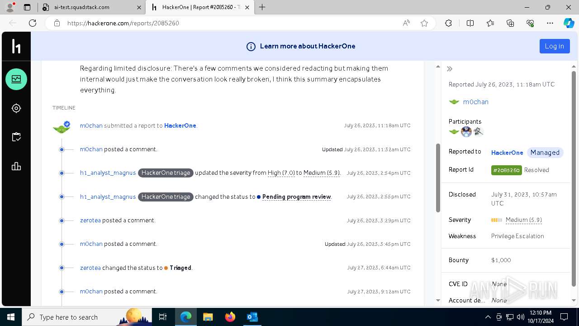Toggle Read aloud in address bar
Screen dimensions: 579x326
tap(406, 23)
